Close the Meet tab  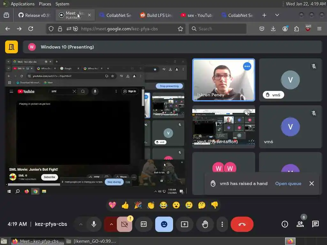(89, 15)
